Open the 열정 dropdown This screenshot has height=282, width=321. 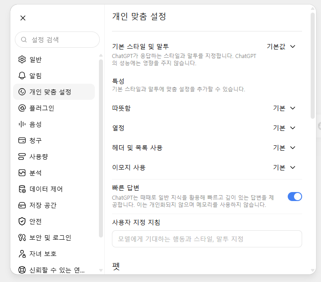click(284, 128)
